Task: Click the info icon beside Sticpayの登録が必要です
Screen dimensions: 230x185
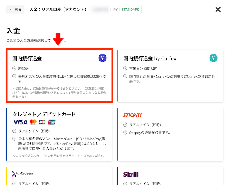Action: [125, 133]
